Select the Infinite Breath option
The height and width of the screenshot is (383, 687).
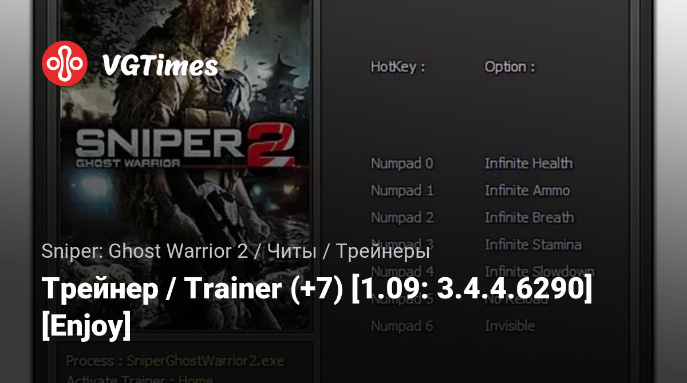529,218
